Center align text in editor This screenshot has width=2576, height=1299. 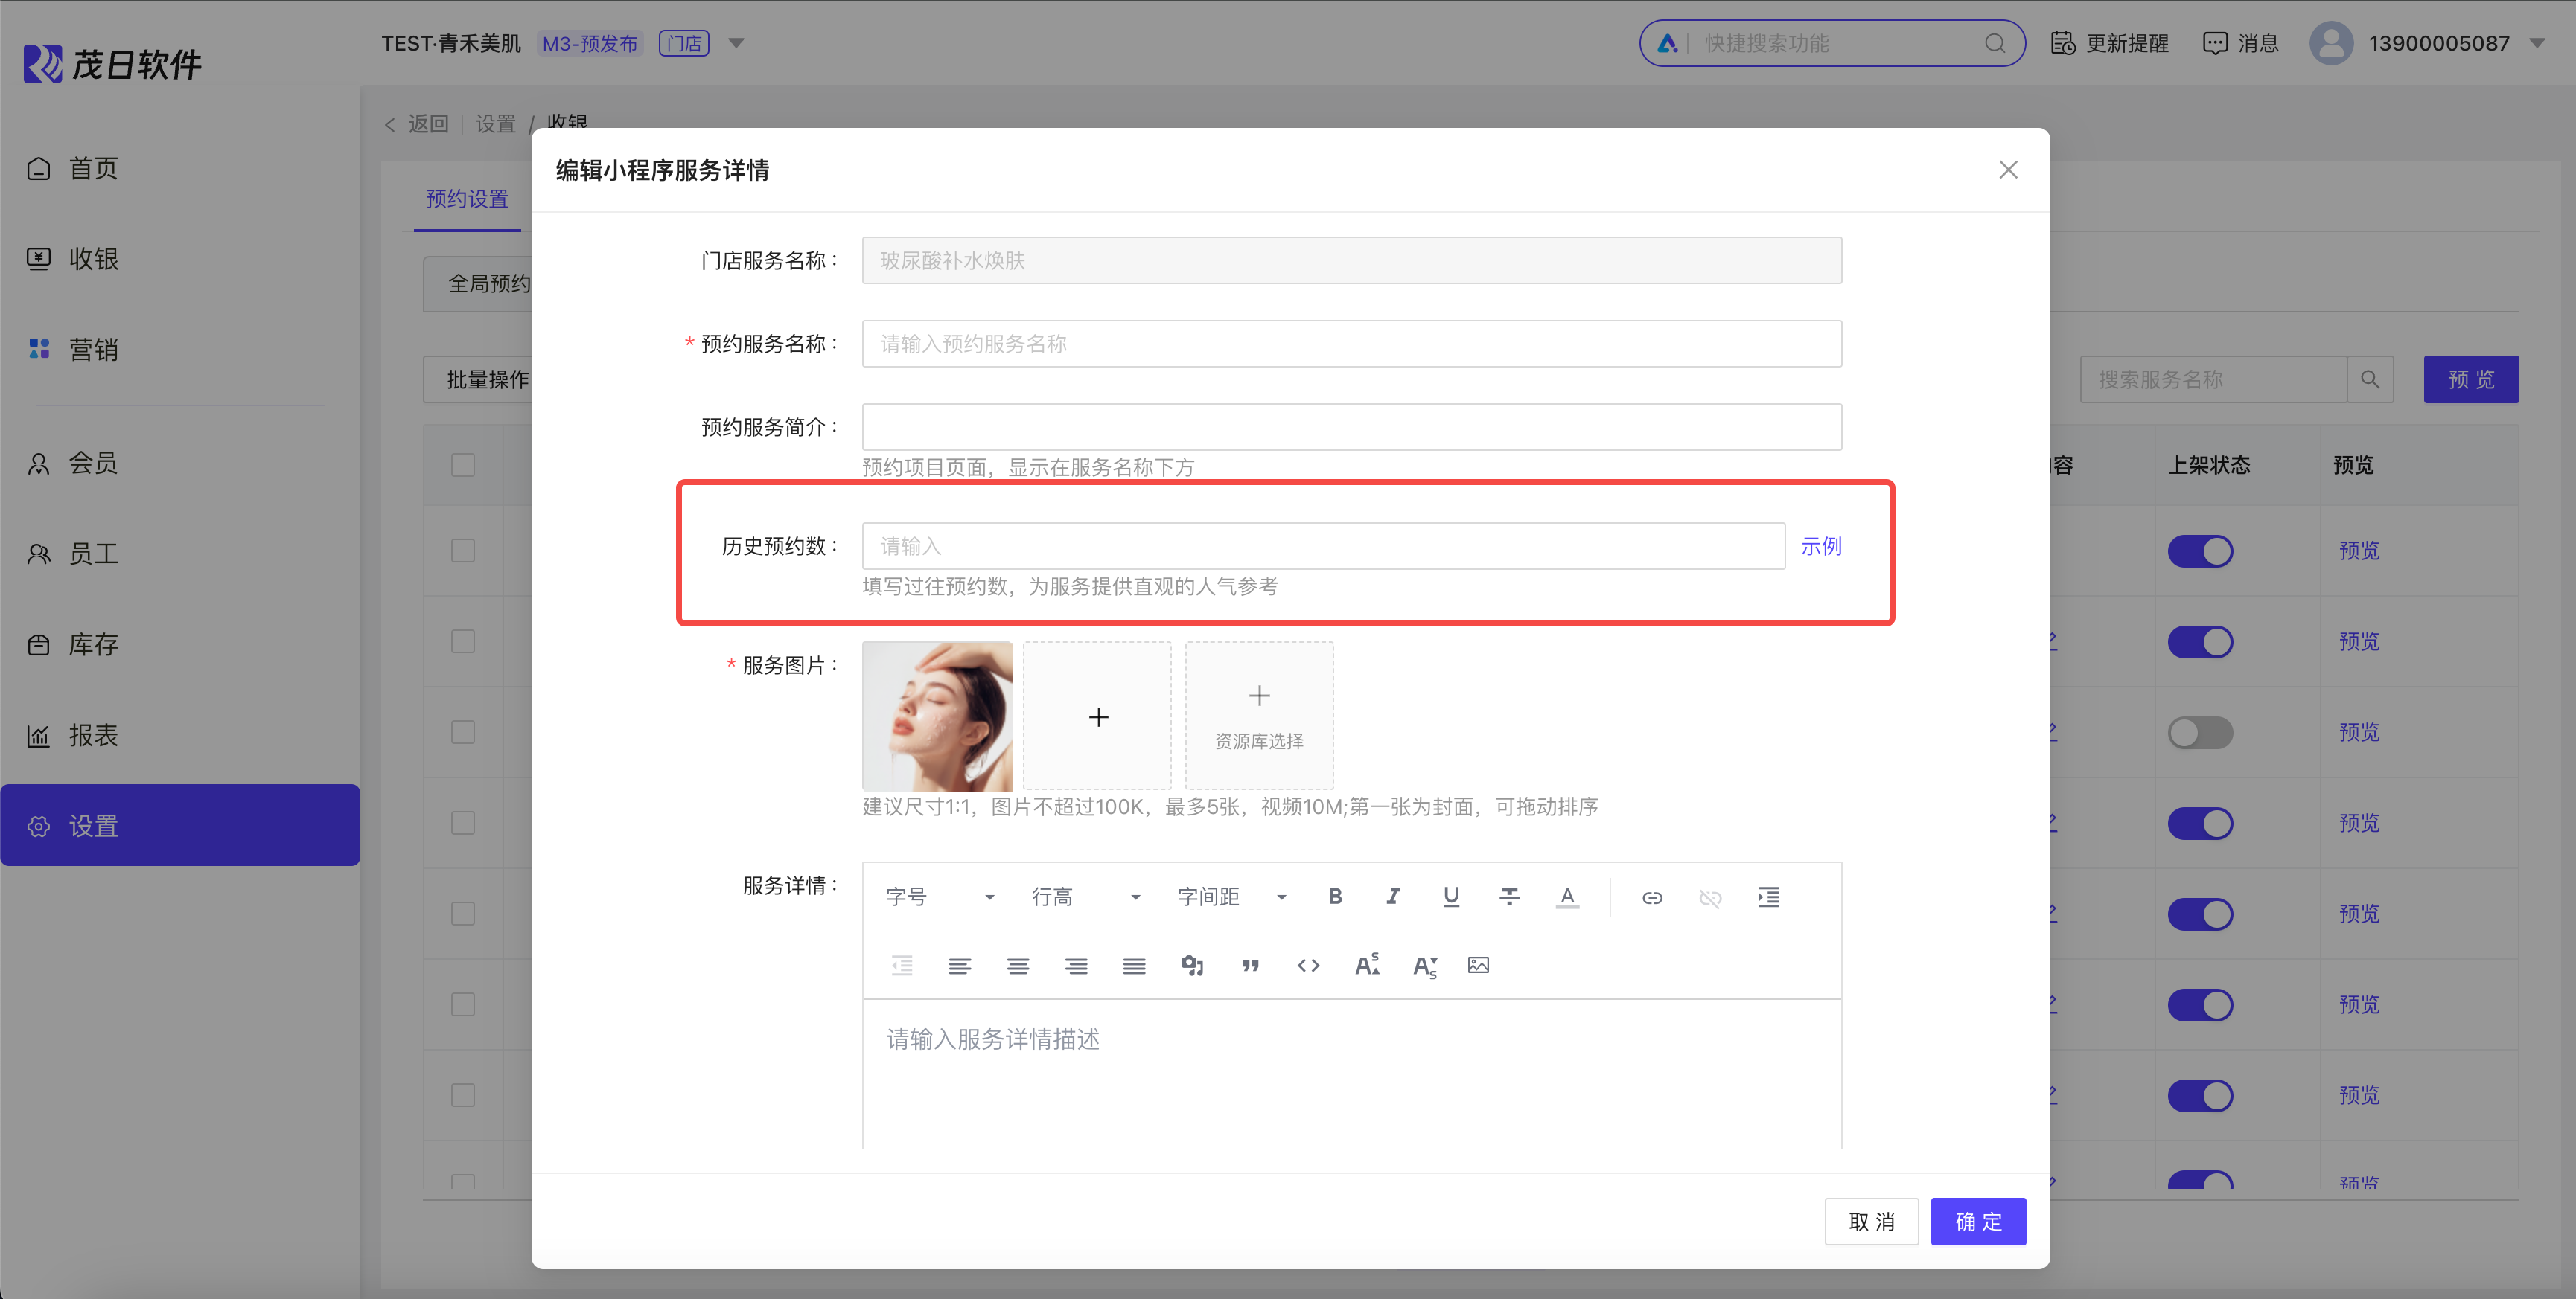1018,965
